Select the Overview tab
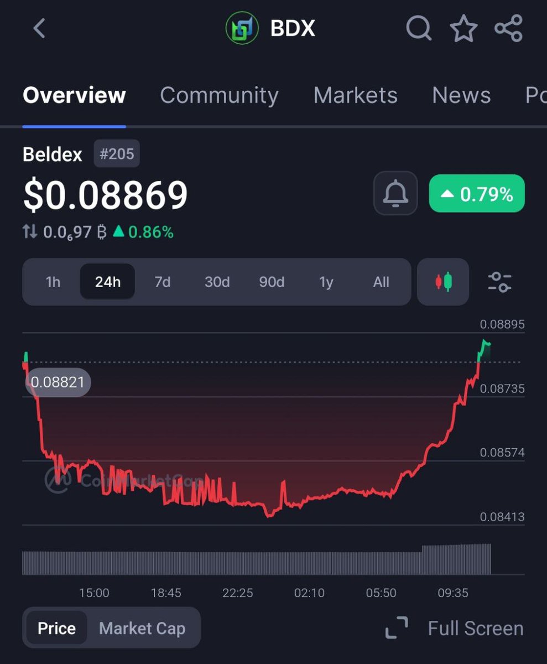547x664 pixels. point(74,95)
